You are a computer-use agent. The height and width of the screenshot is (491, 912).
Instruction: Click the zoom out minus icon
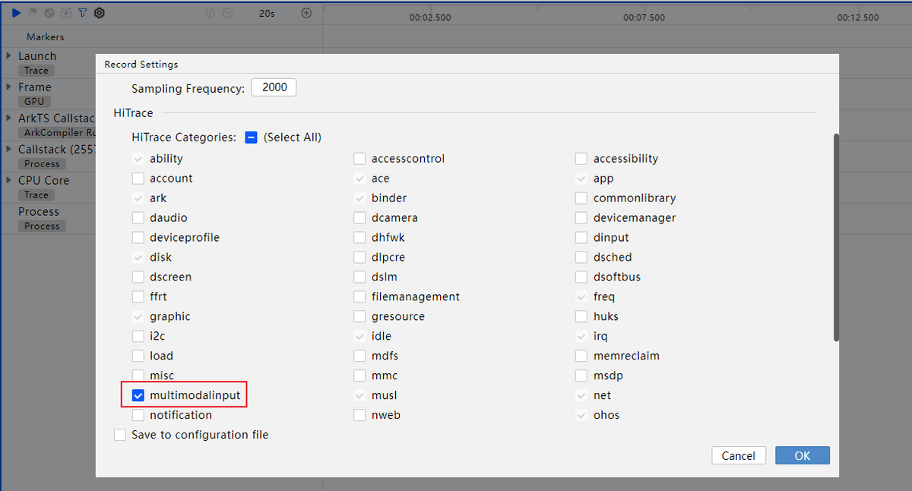(x=227, y=13)
